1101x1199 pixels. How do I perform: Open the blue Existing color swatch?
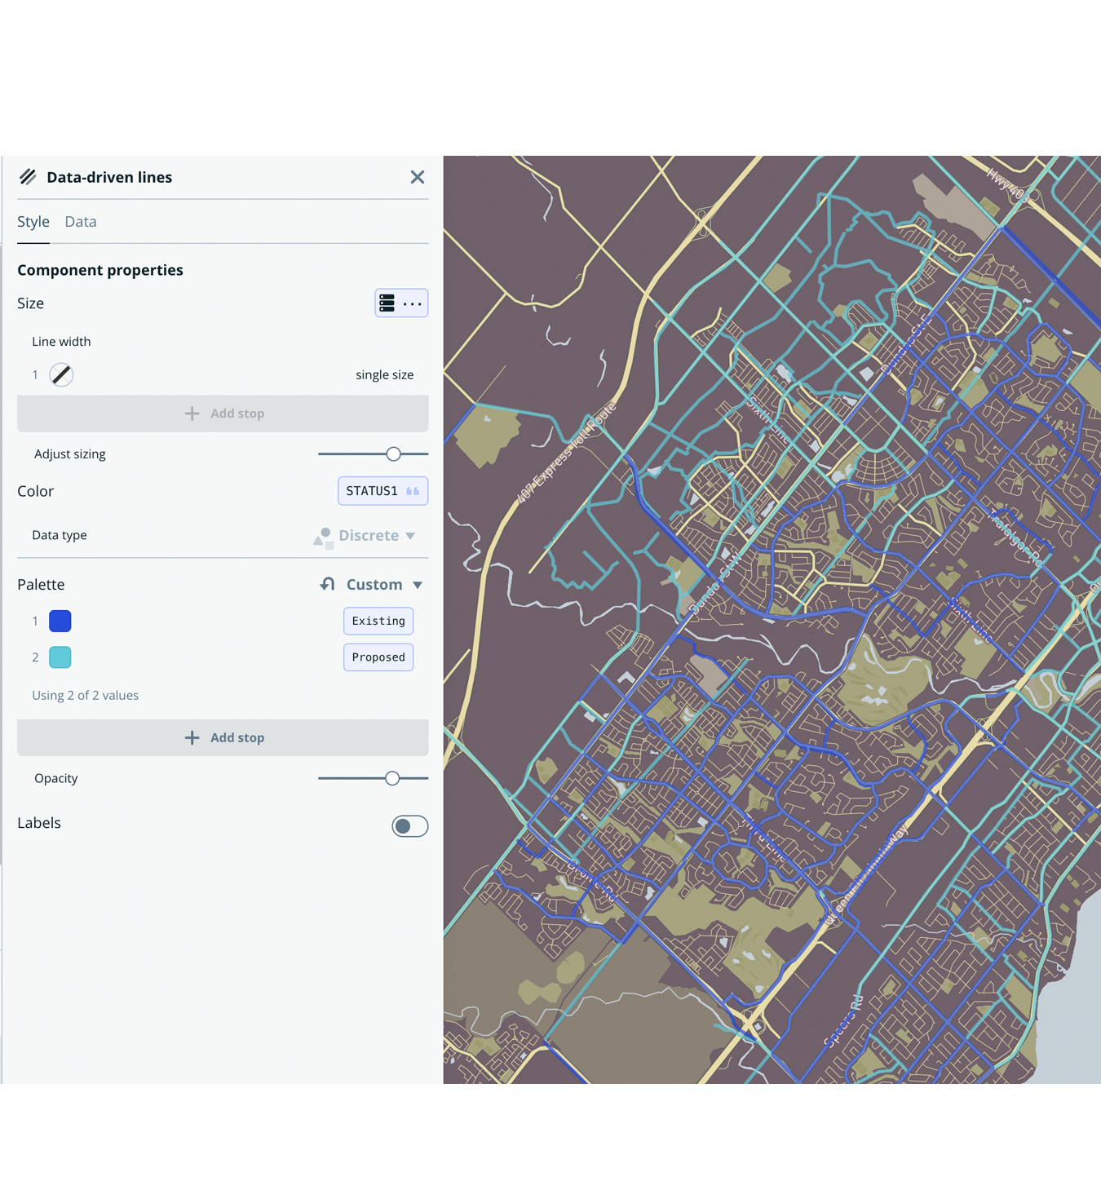(60, 622)
